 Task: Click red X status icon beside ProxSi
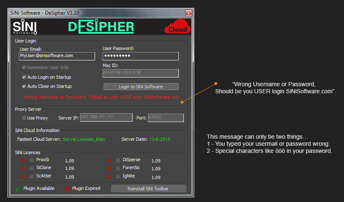[23, 160]
